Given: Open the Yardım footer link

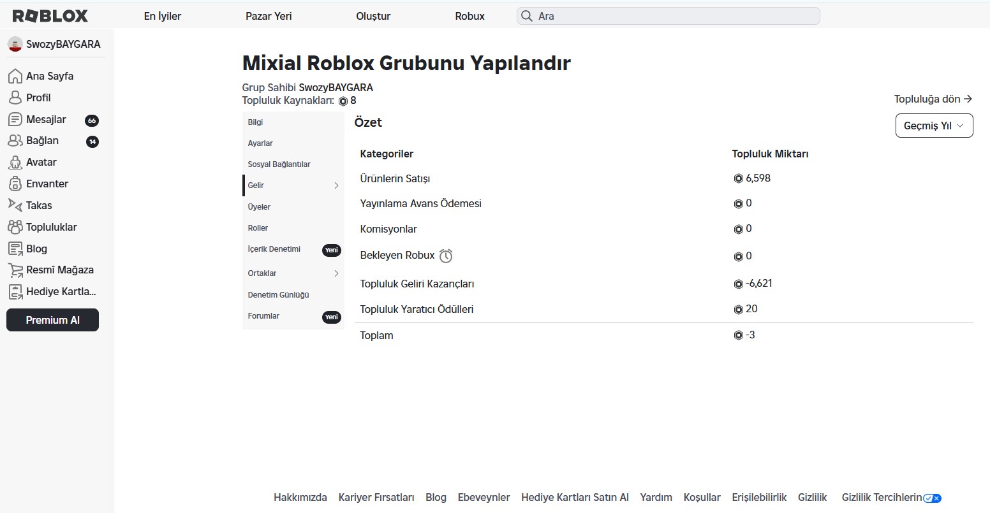Looking at the screenshot, I should click(656, 498).
